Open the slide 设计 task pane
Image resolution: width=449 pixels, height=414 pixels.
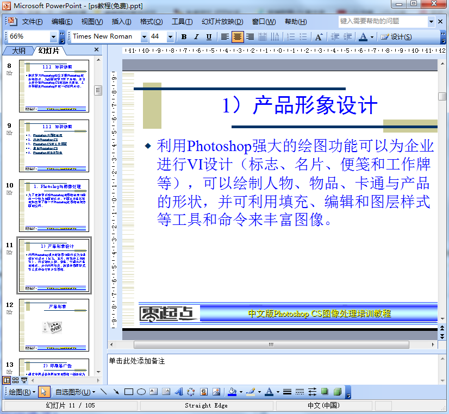pos(395,36)
